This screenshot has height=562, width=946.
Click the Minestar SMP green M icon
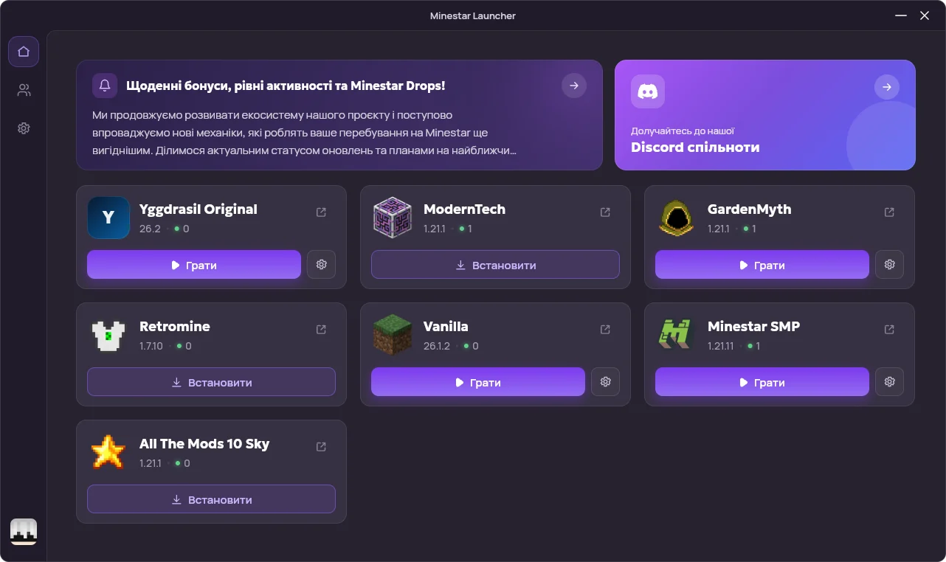[x=677, y=335]
